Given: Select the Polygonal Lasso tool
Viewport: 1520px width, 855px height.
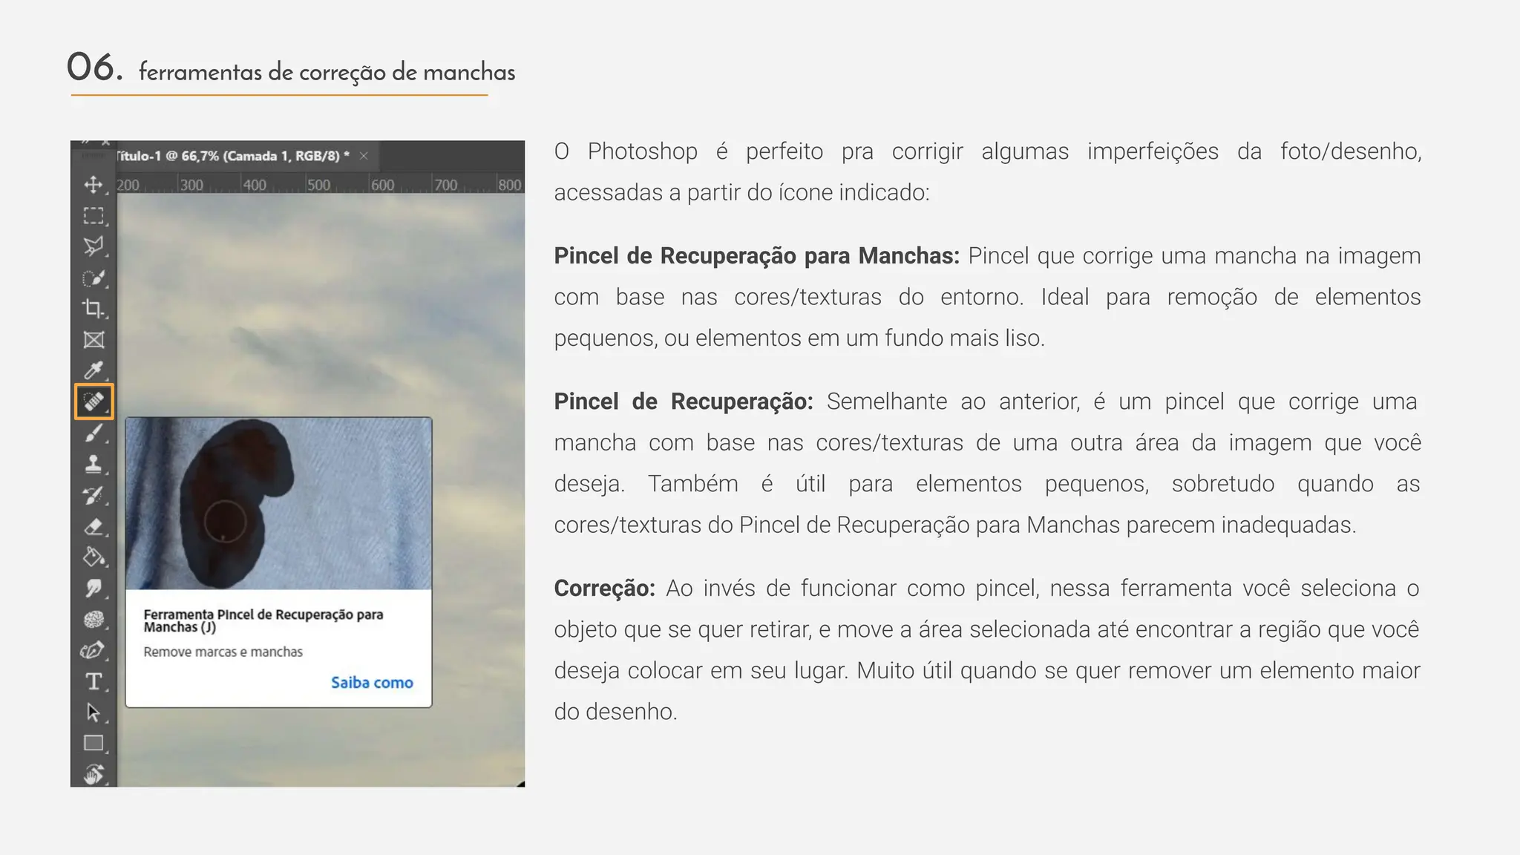Looking at the screenshot, I should coord(94,246).
